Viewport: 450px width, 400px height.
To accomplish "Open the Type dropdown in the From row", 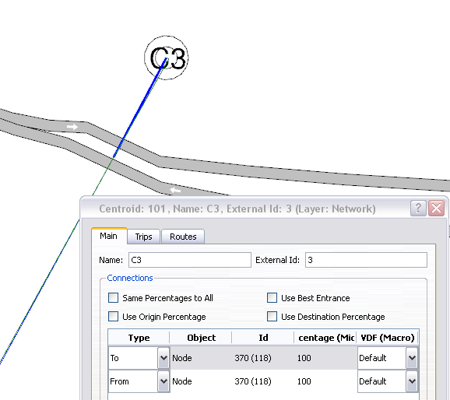I will pos(163,381).
